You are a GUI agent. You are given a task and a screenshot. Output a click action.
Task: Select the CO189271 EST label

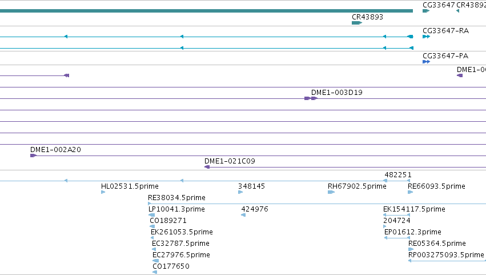point(168,221)
